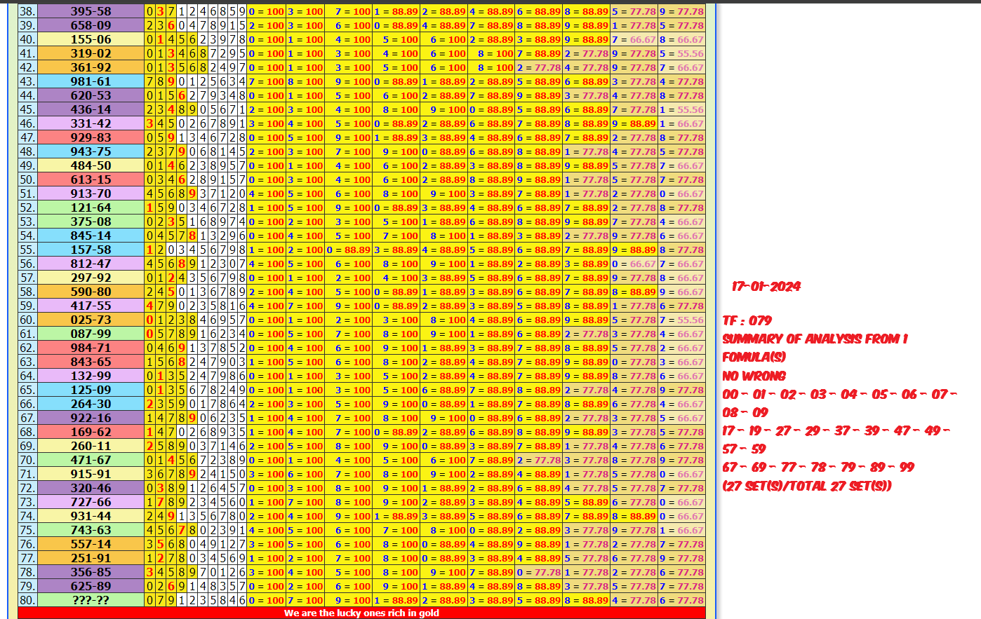Click the result 169-62
The width and height of the screenshot is (981, 619).
click(x=91, y=432)
